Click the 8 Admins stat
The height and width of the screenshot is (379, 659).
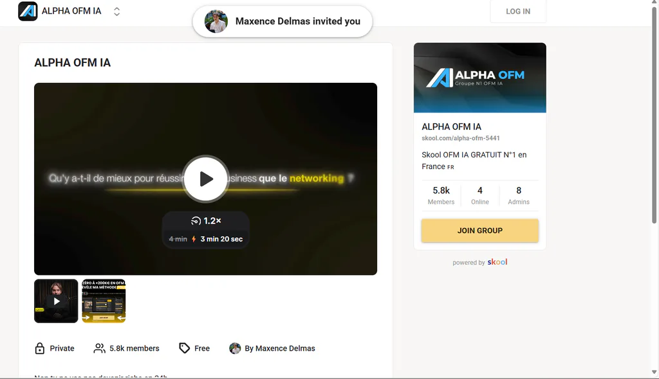point(519,195)
